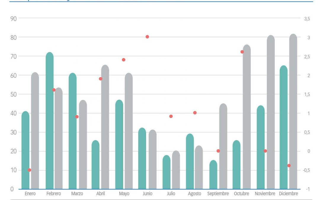Select the 3,5 label on the right axis

[x=307, y=19]
